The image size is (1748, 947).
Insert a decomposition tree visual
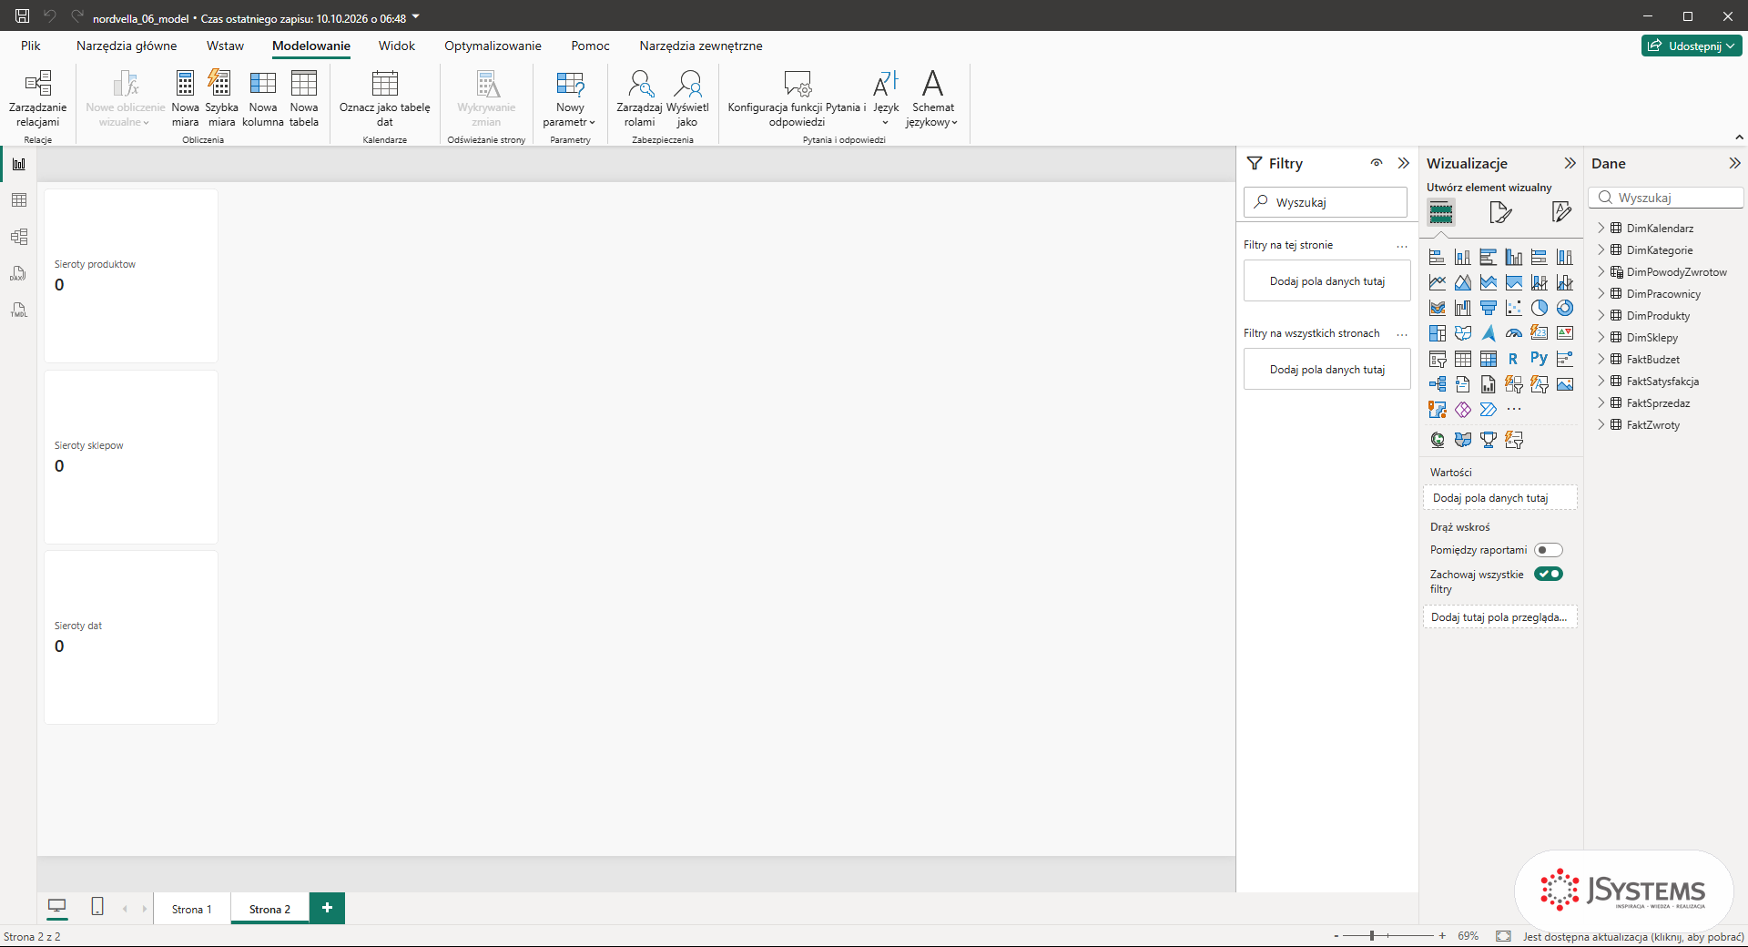point(1437,384)
